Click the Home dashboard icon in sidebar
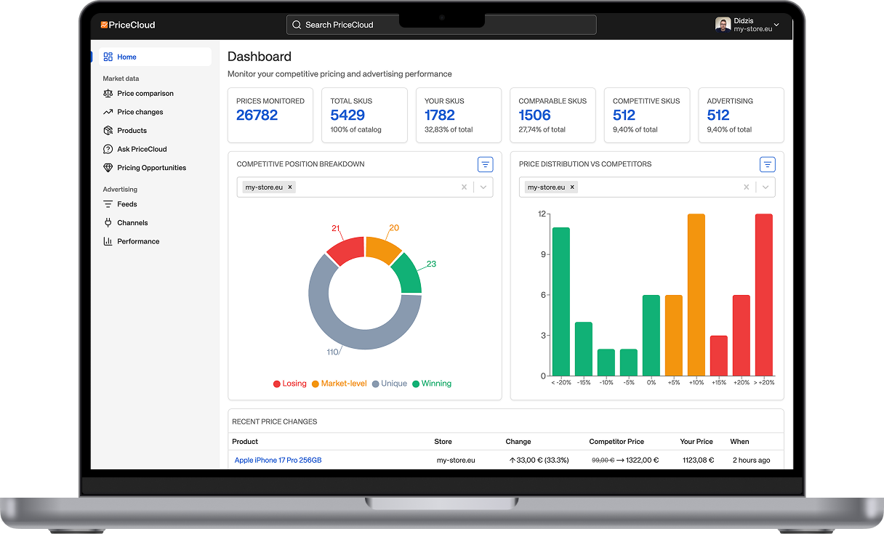Screen dimensions: 884x534 108,57
